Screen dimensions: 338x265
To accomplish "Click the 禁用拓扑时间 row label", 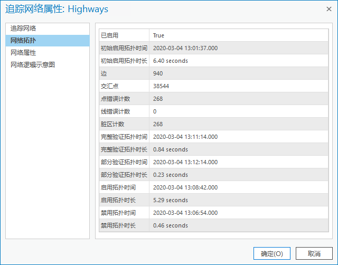I will (118, 213).
